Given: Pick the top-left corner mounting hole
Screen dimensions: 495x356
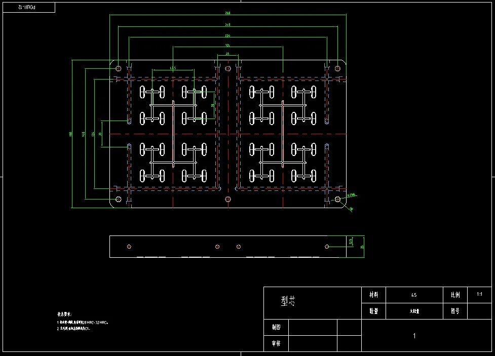Looking at the screenshot, I should pos(119,68).
